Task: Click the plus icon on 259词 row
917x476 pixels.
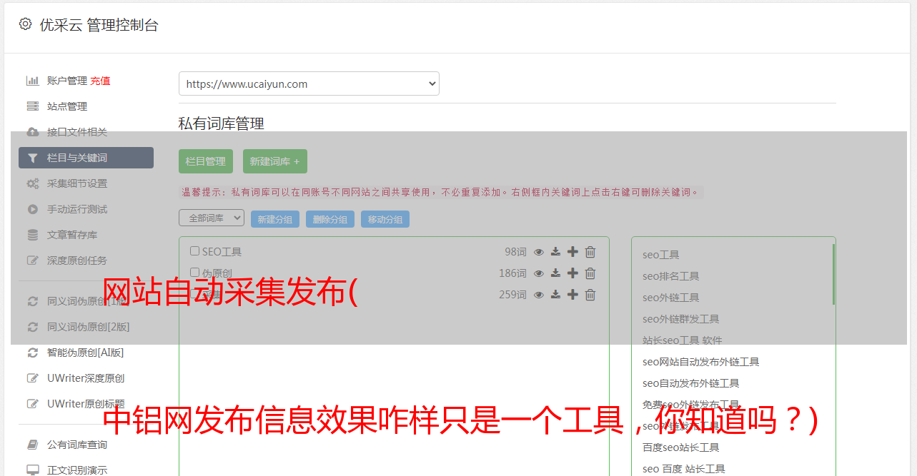Action: 572,295
